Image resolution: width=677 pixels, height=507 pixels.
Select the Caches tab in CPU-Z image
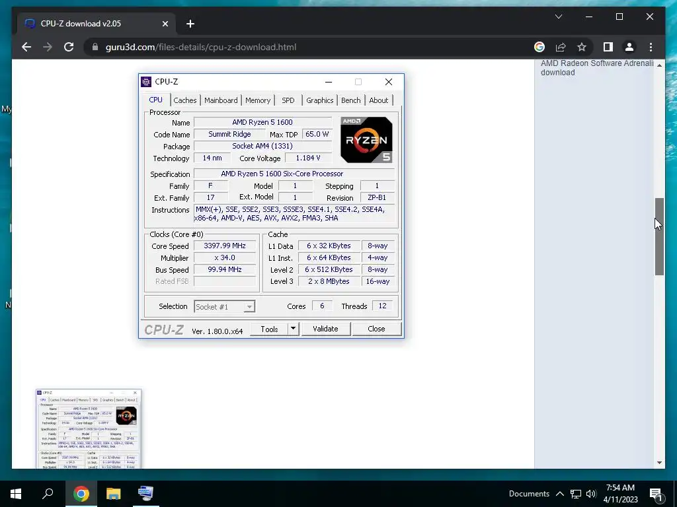185,100
